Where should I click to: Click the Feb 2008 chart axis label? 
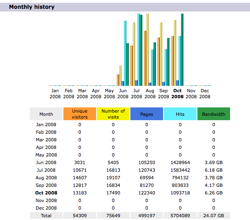(x=69, y=93)
